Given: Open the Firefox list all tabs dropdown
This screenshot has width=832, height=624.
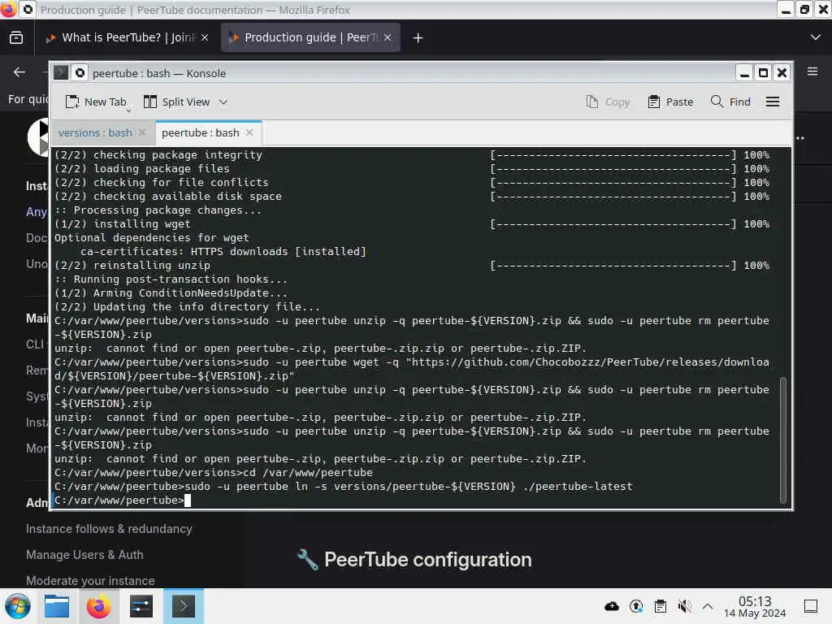Looking at the screenshot, I should click(x=816, y=37).
